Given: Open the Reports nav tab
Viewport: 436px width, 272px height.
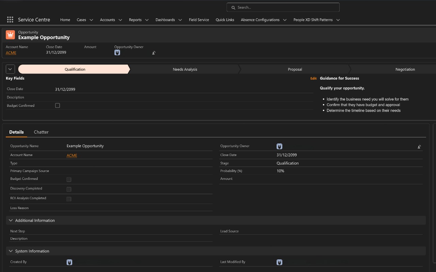Looking at the screenshot, I should point(135,20).
